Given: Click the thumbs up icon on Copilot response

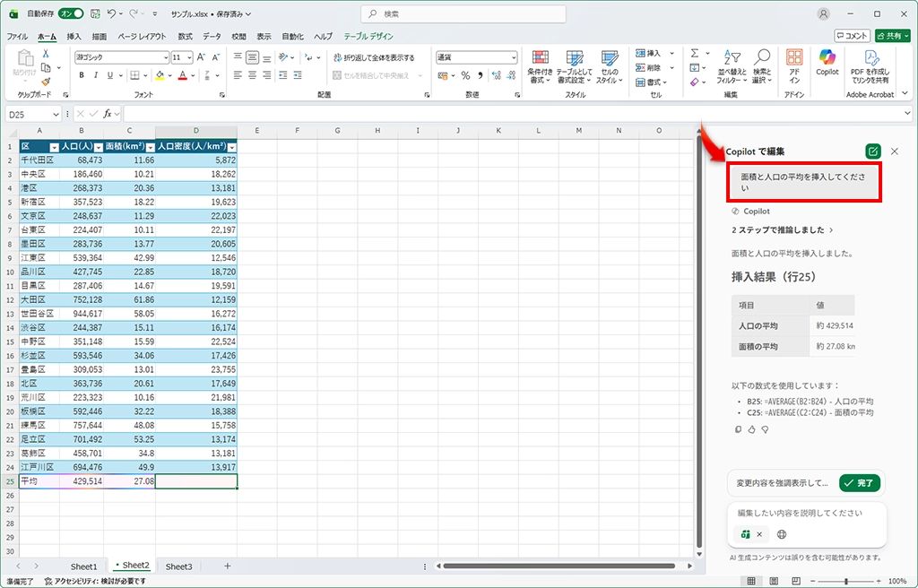Looking at the screenshot, I should [x=751, y=429].
